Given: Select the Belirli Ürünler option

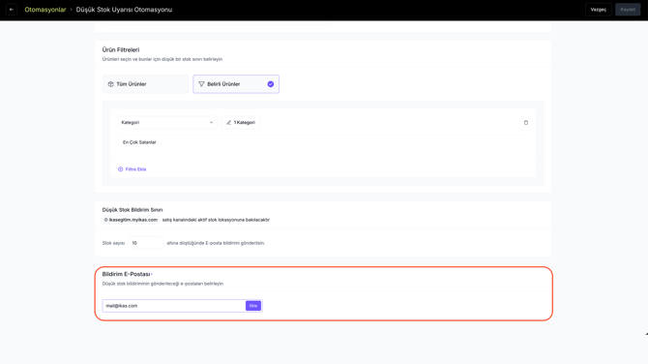Looking at the screenshot, I should [x=236, y=84].
